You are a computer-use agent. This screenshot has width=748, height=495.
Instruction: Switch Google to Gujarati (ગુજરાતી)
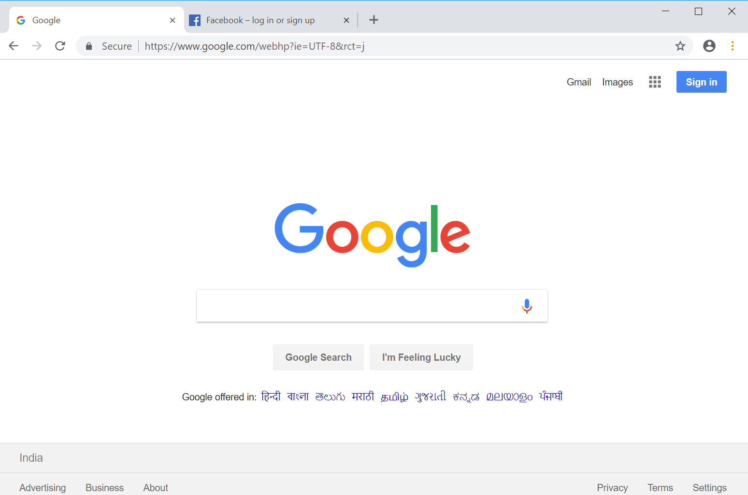click(x=431, y=396)
